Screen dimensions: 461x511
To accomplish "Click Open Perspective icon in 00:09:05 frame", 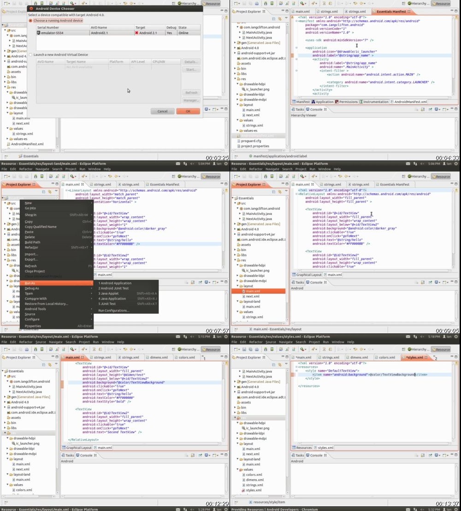I will coord(403,176).
